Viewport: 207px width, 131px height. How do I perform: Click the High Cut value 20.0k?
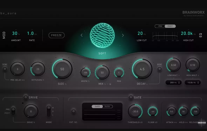pyautogui.click(x=187, y=33)
